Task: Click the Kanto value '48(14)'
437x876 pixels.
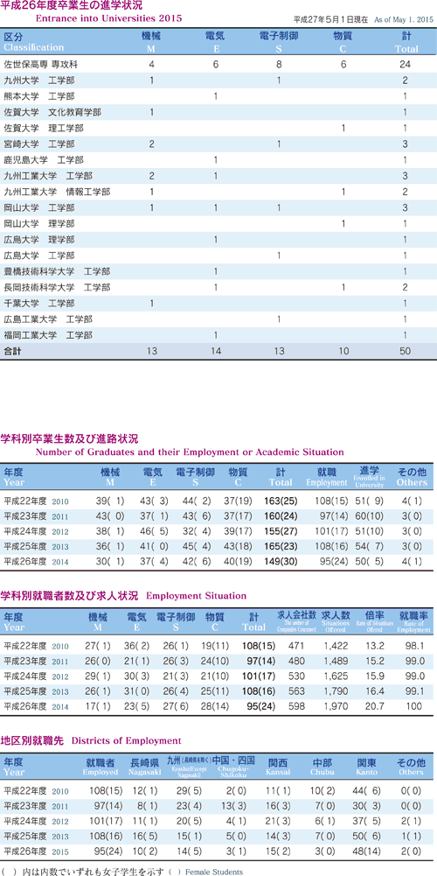Action: 367,851
